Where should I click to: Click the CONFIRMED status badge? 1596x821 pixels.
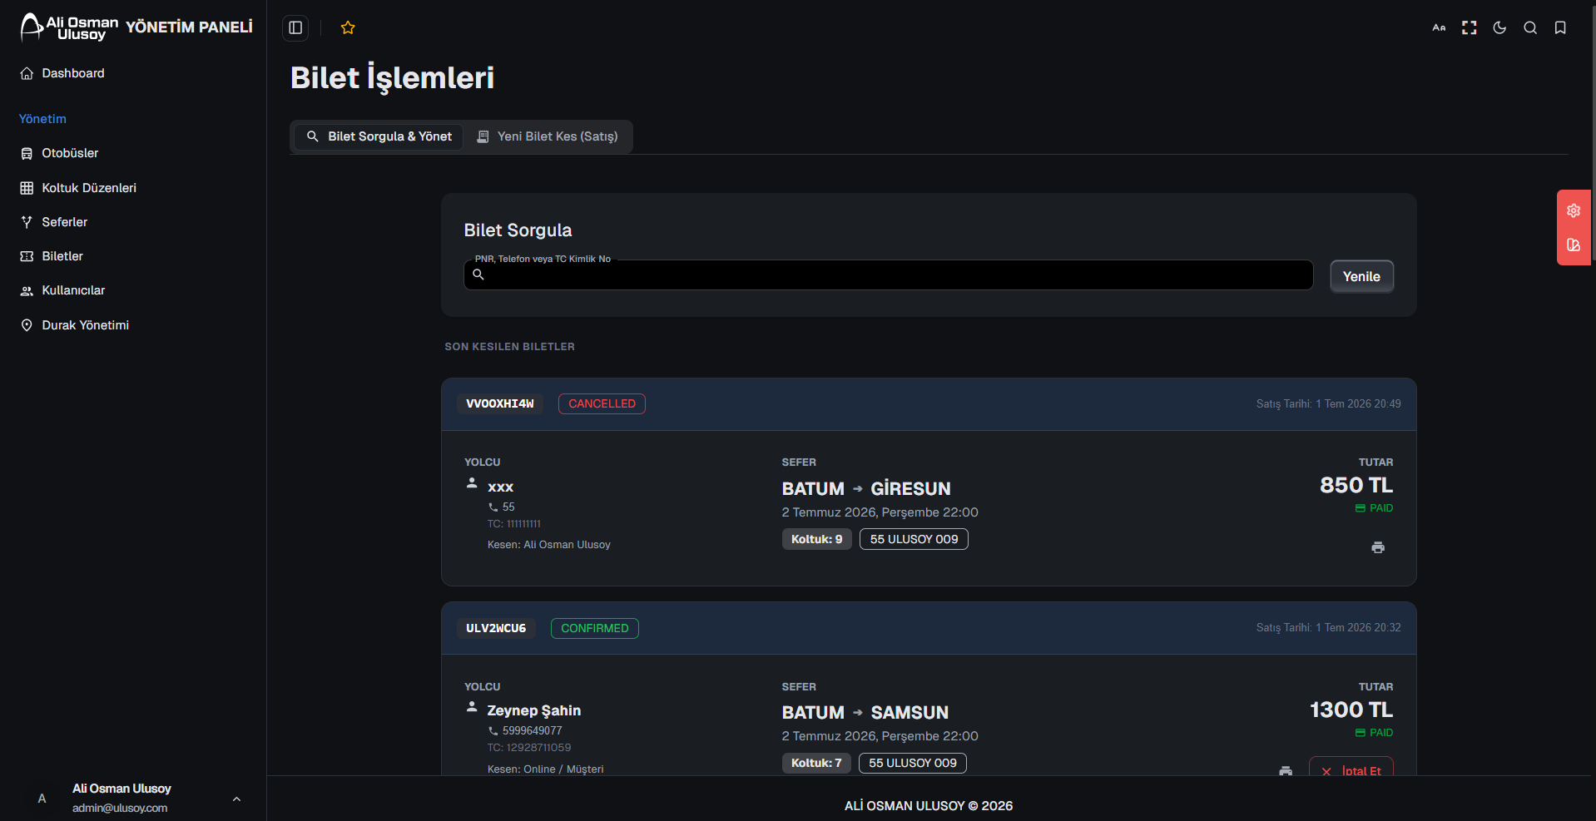[595, 628]
